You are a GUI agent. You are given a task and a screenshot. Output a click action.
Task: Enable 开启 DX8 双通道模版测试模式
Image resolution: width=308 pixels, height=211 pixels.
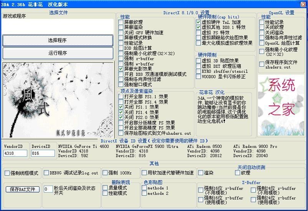click(121, 74)
